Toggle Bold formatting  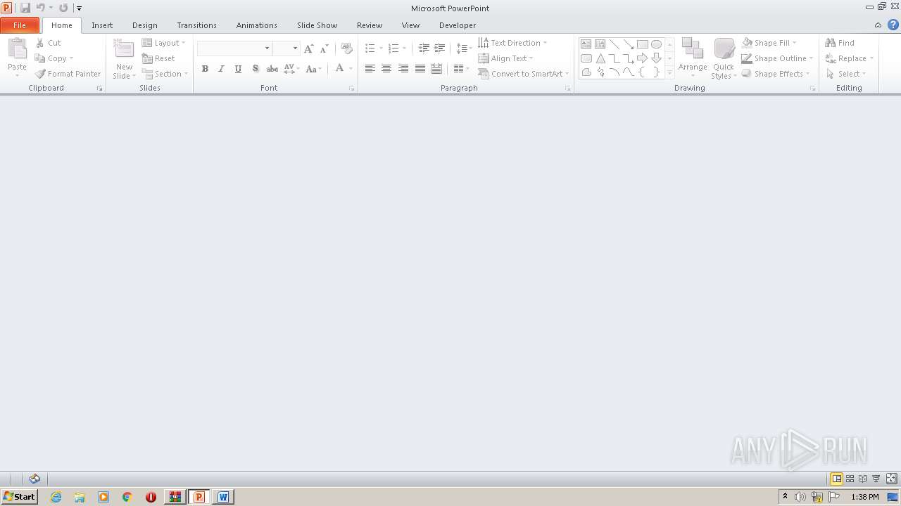(205, 69)
